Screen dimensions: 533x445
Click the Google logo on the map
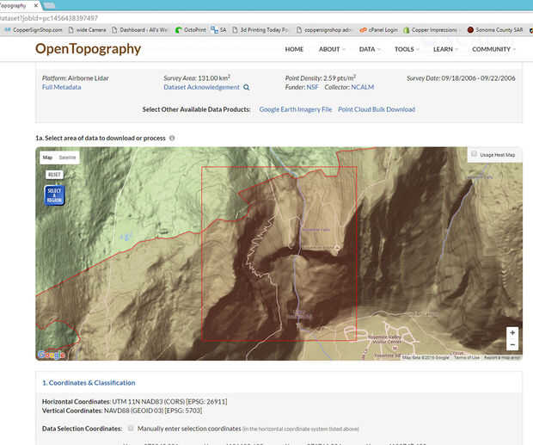pos(52,355)
